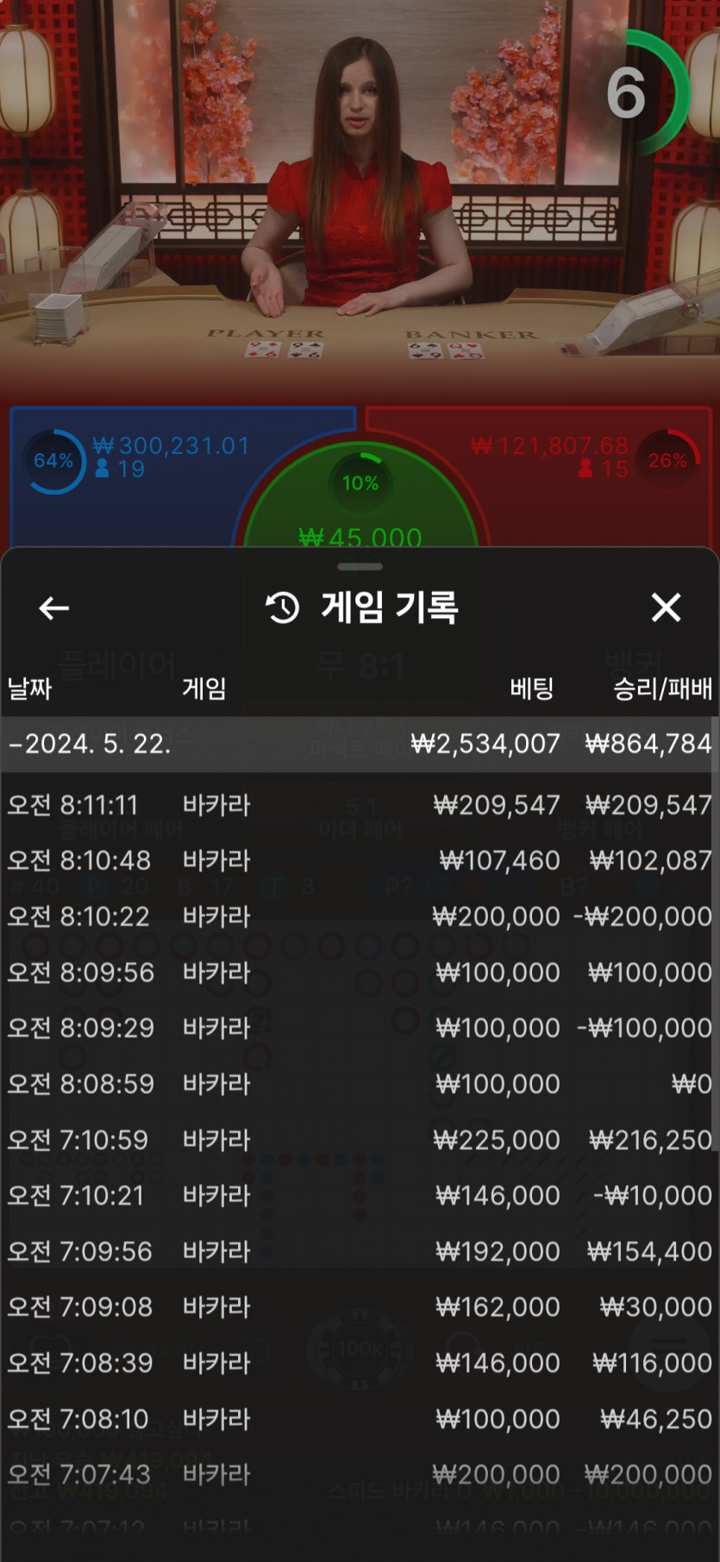Screen dimensions: 720x1562
Task: Click the 베팅 column header
Action: pyautogui.click(x=531, y=689)
